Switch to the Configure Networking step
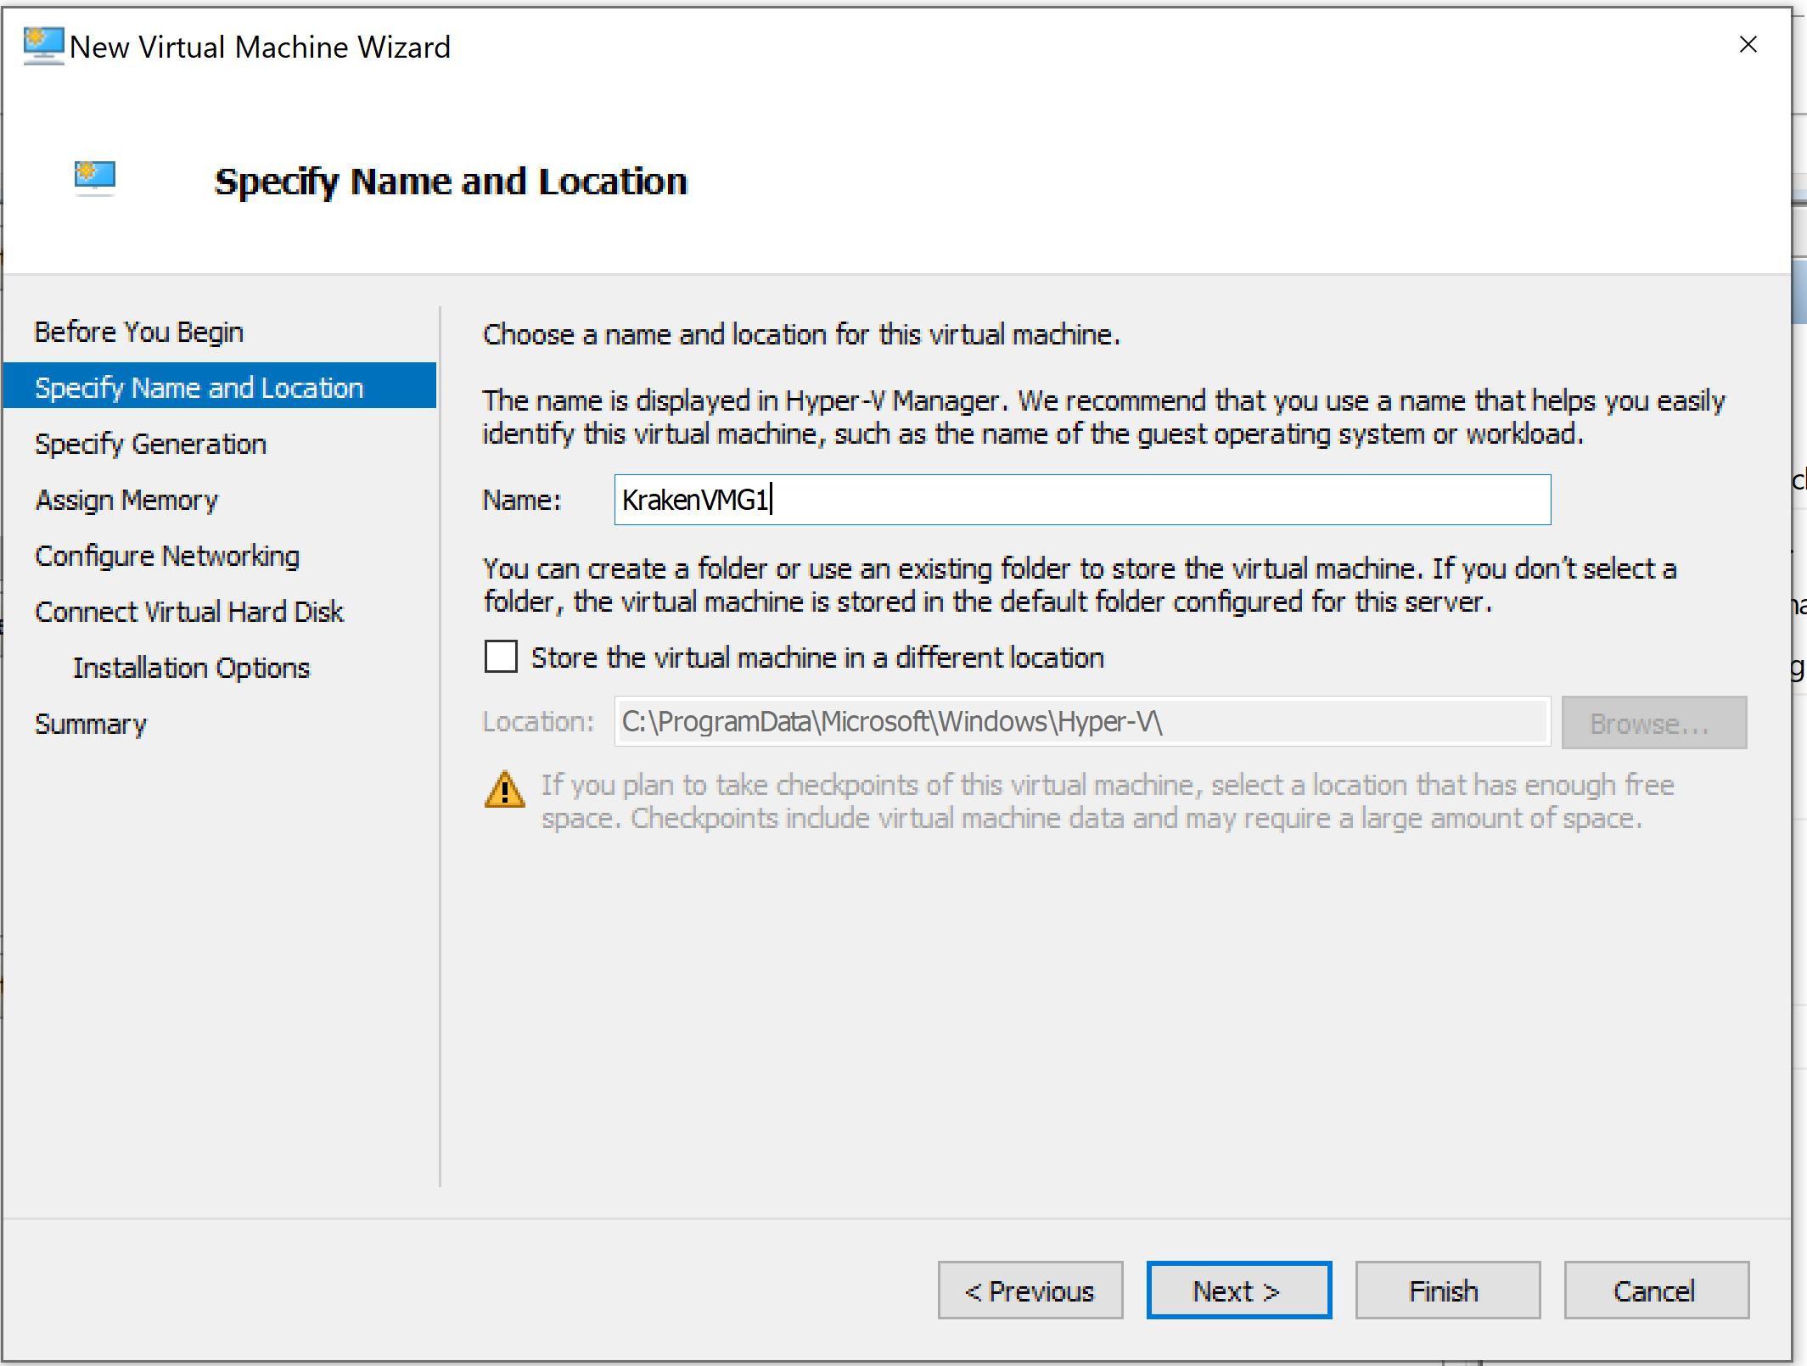Viewport: 1807px width, 1366px height. 167,556
